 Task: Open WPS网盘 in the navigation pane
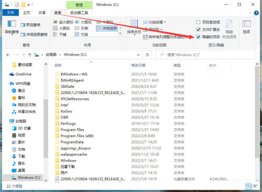20,83
